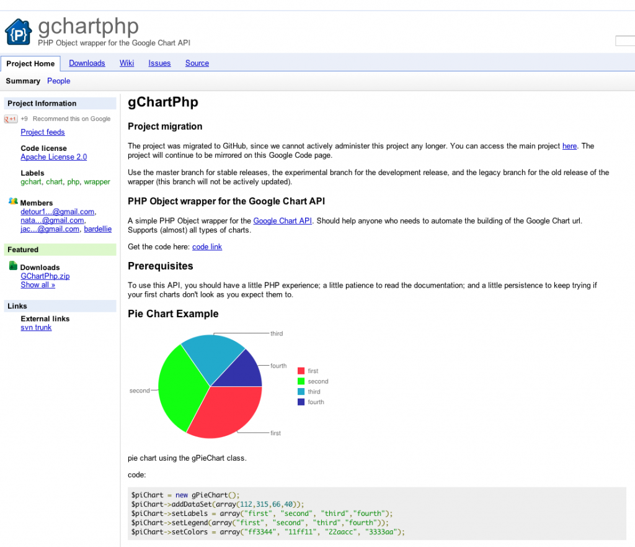Open Project feeds
The height and width of the screenshot is (547, 635).
point(42,132)
